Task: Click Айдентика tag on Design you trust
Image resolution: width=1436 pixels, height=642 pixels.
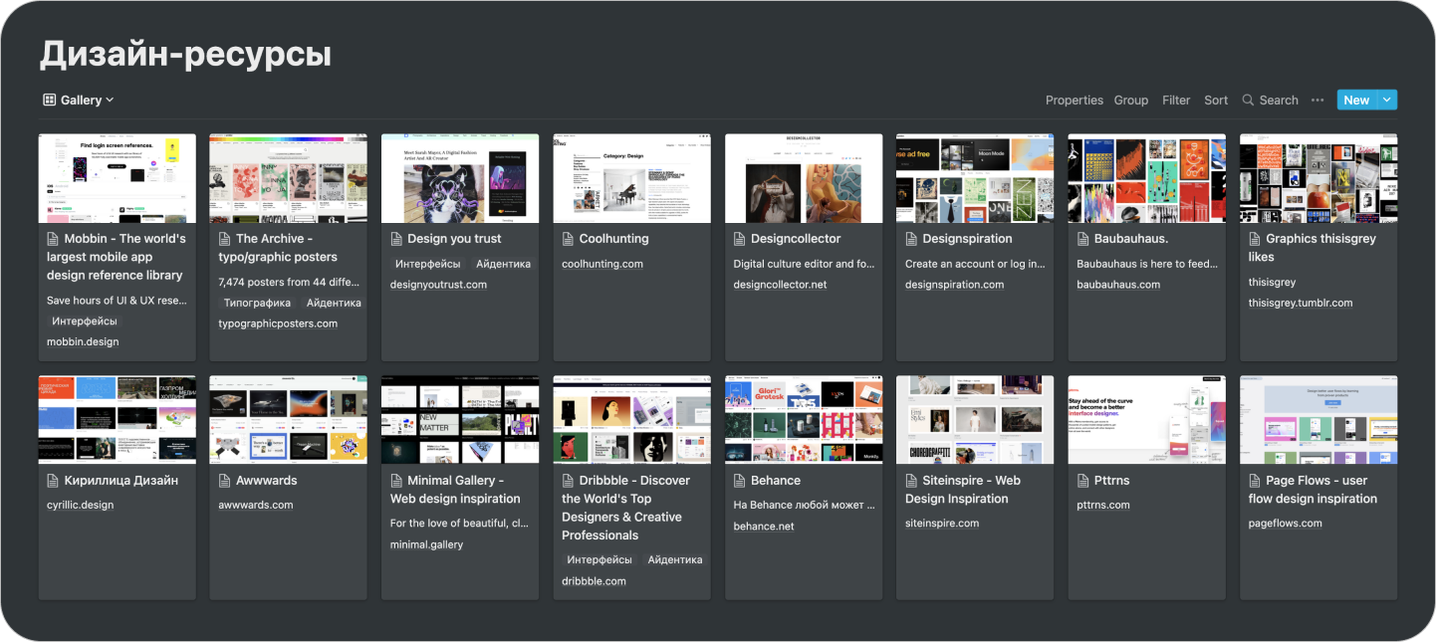Action: tap(503, 265)
